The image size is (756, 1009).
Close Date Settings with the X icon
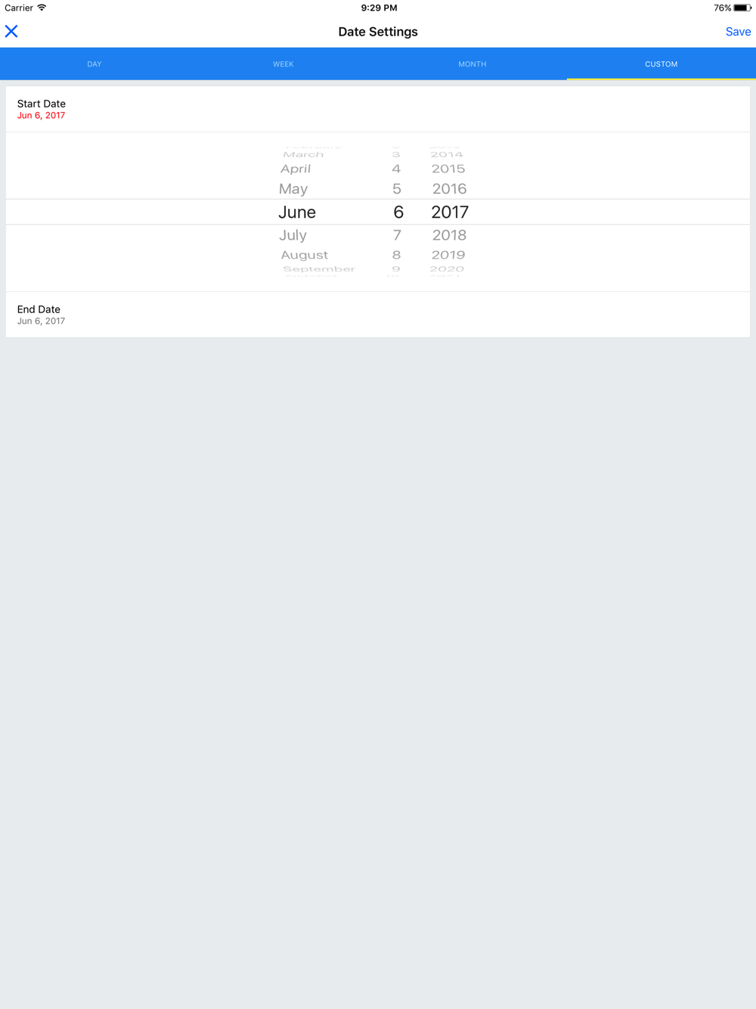[11, 31]
